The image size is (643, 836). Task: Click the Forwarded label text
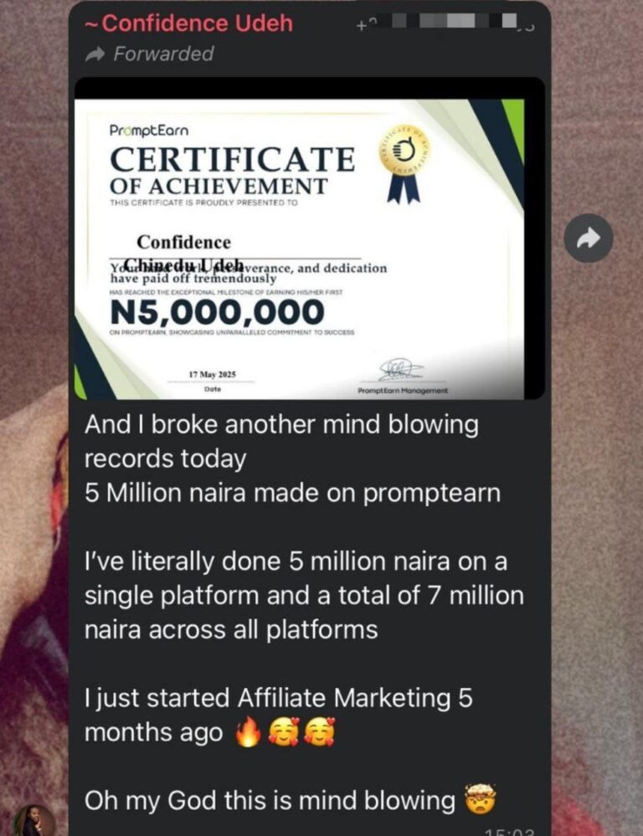click(x=163, y=54)
